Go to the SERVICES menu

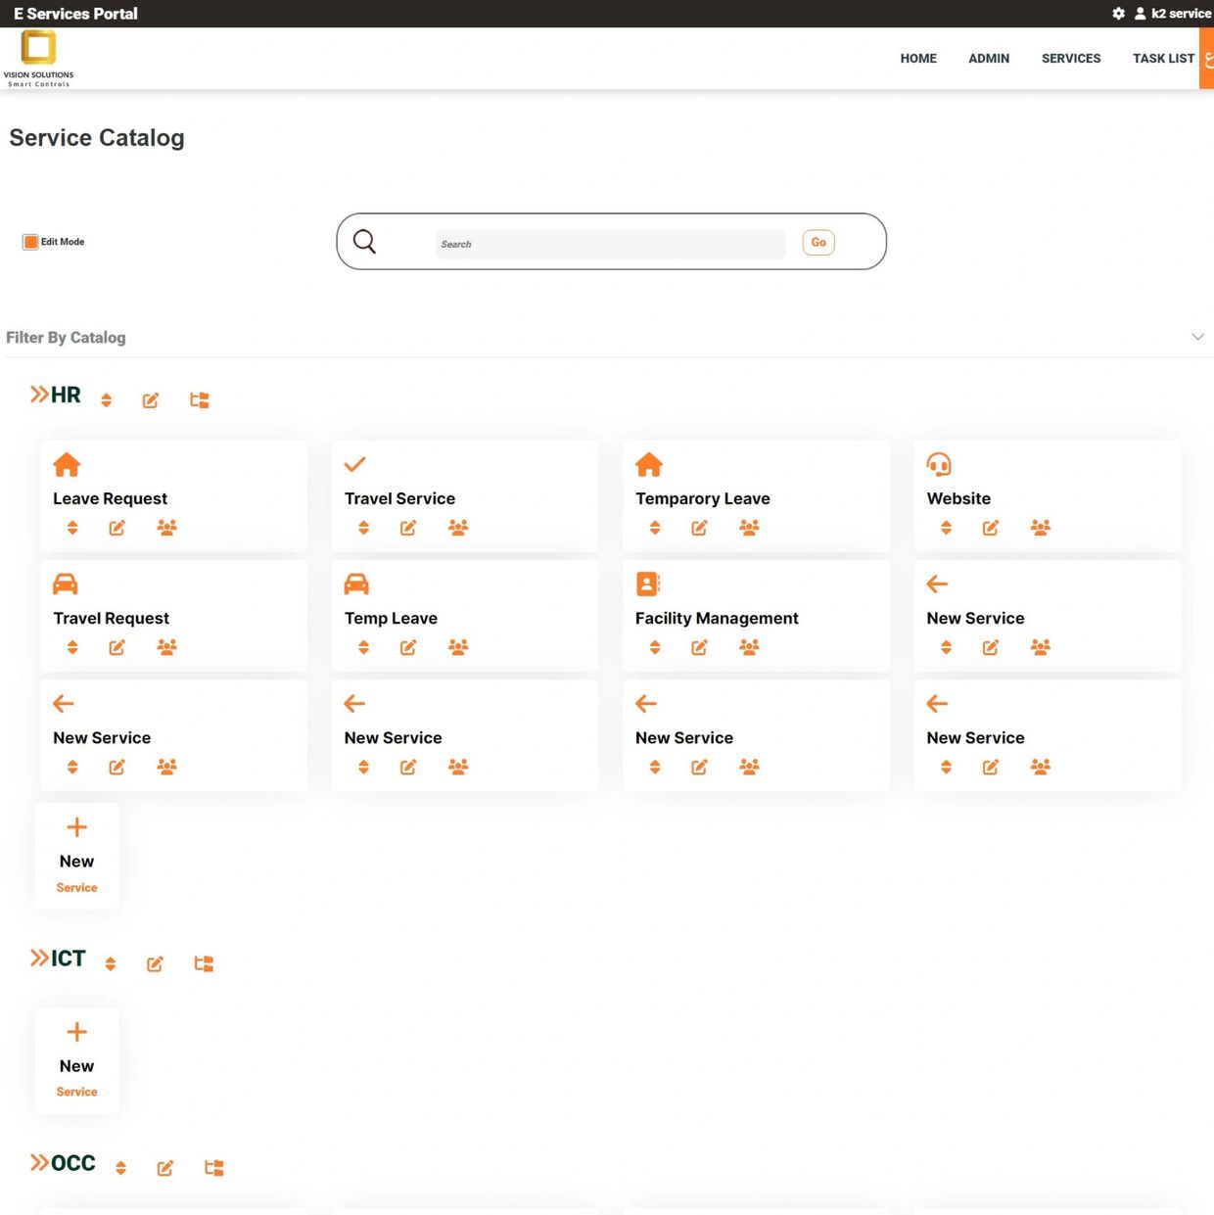[1070, 59]
